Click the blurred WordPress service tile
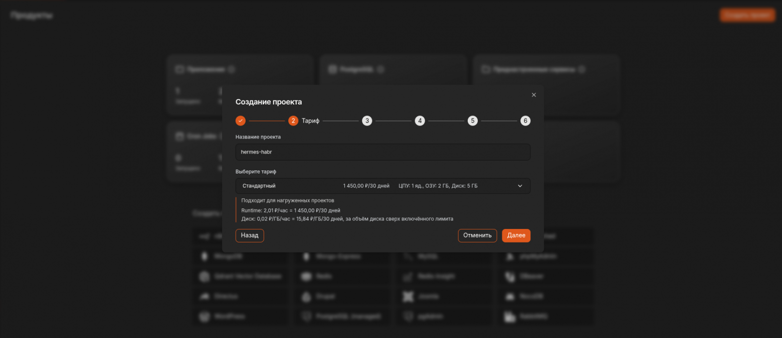 coord(241,316)
